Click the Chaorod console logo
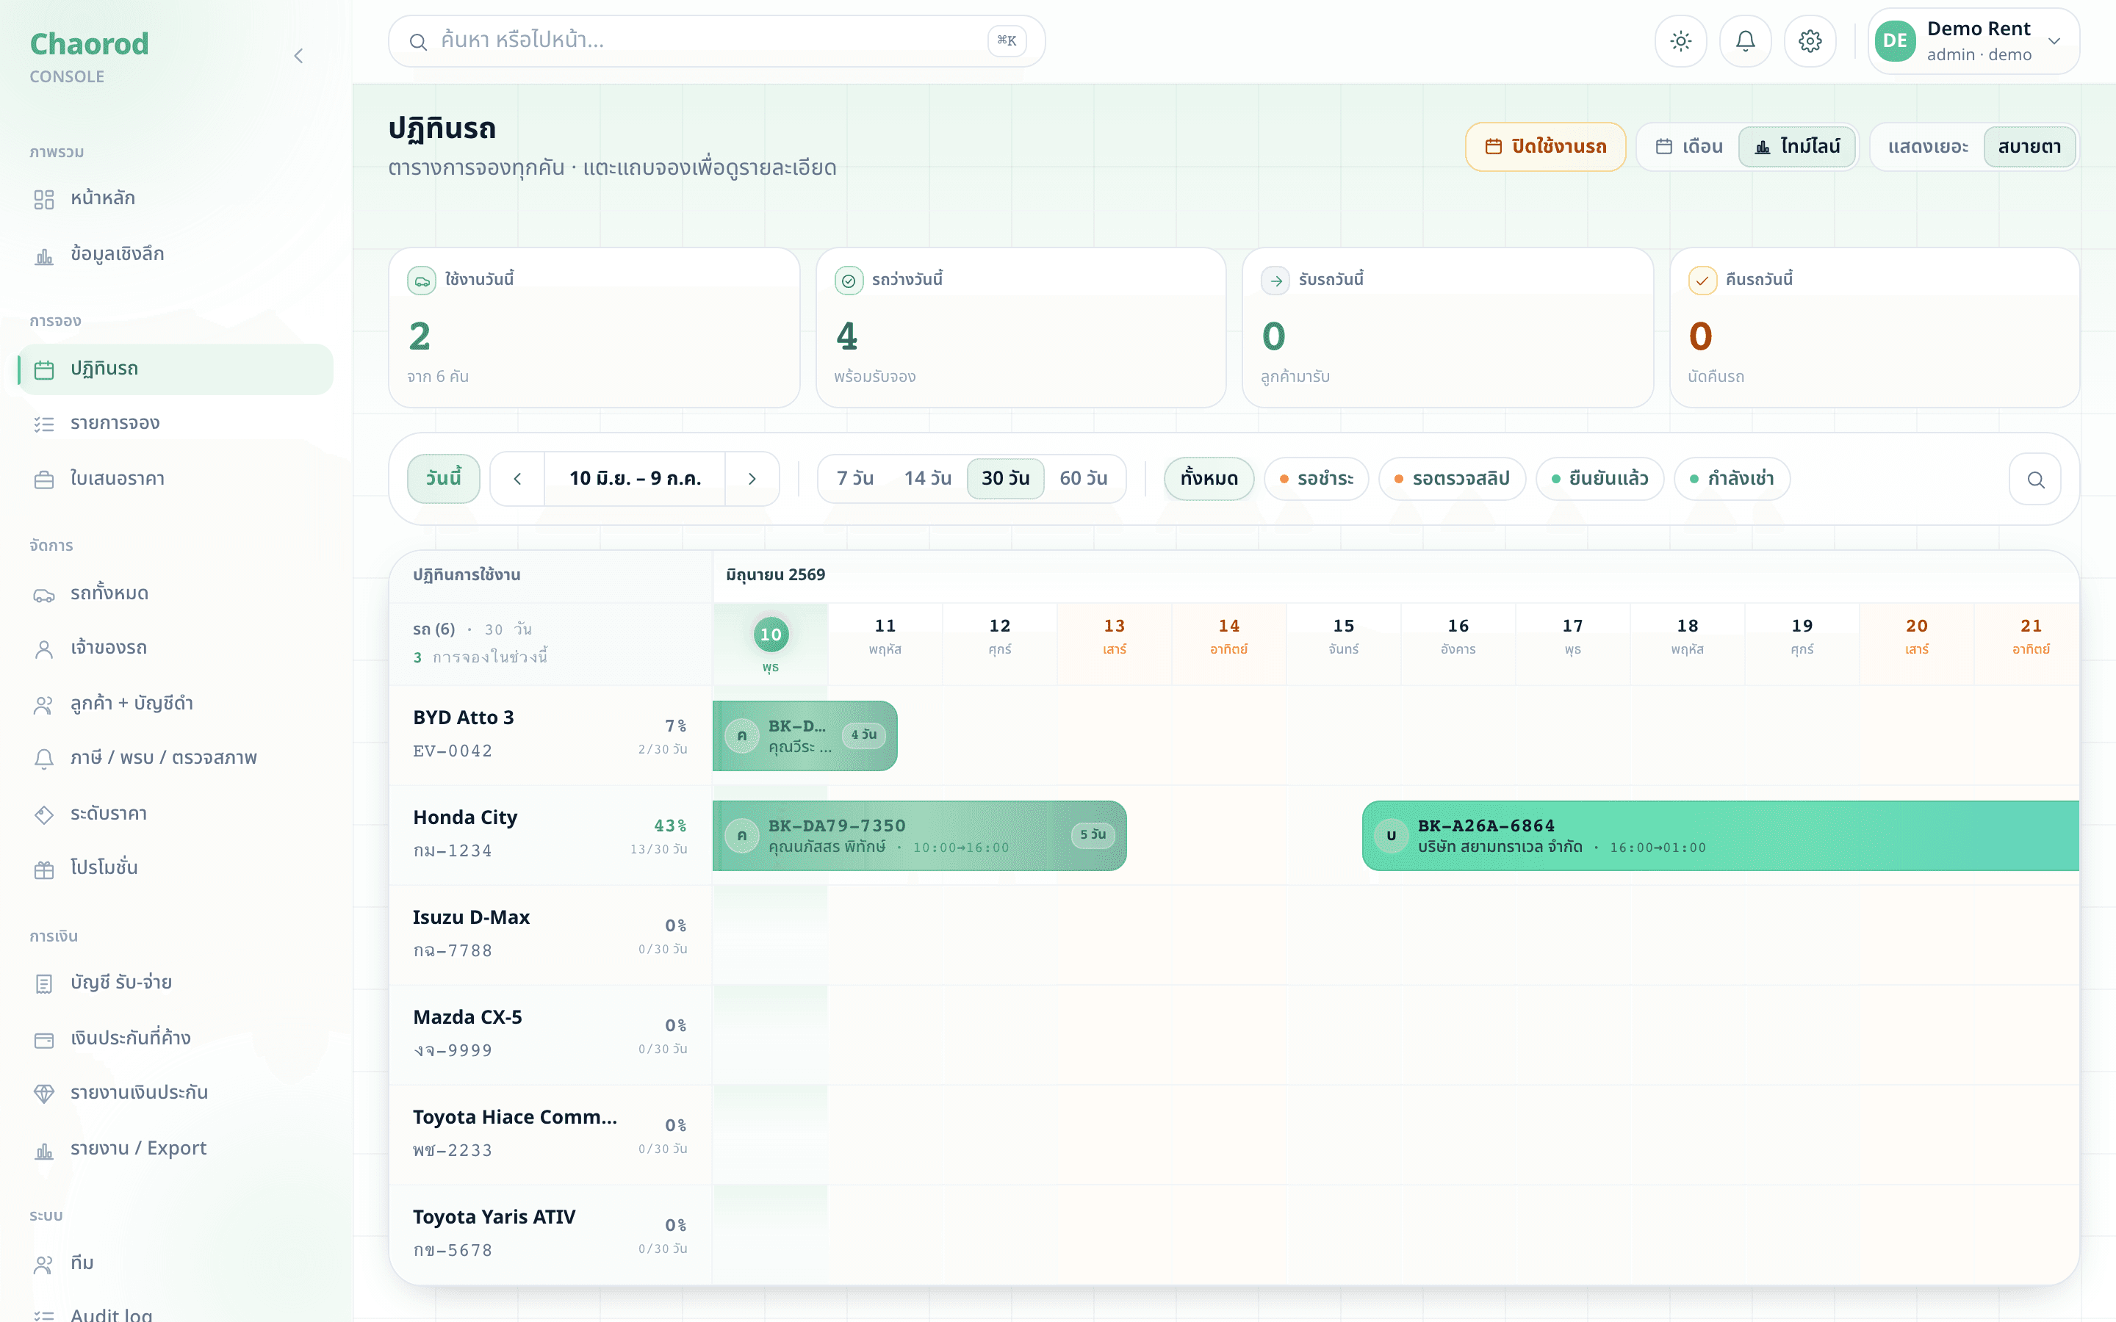The image size is (2116, 1322). point(89,57)
